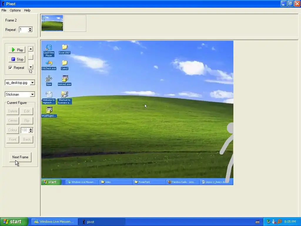Viewport: 301px width, 226px height.
Task: Click the Pandora Radio item in canvas taskbar
Action: coord(182,182)
